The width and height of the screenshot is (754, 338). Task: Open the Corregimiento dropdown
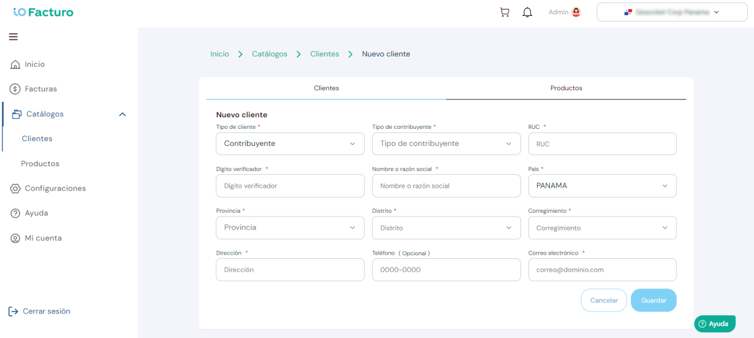602,228
